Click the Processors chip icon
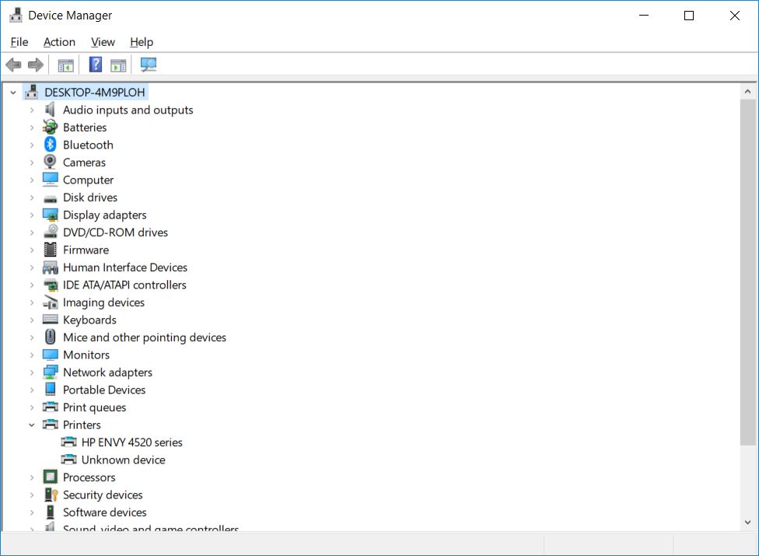Image resolution: width=759 pixels, height=556 pixels. click(x=51, y=477)
